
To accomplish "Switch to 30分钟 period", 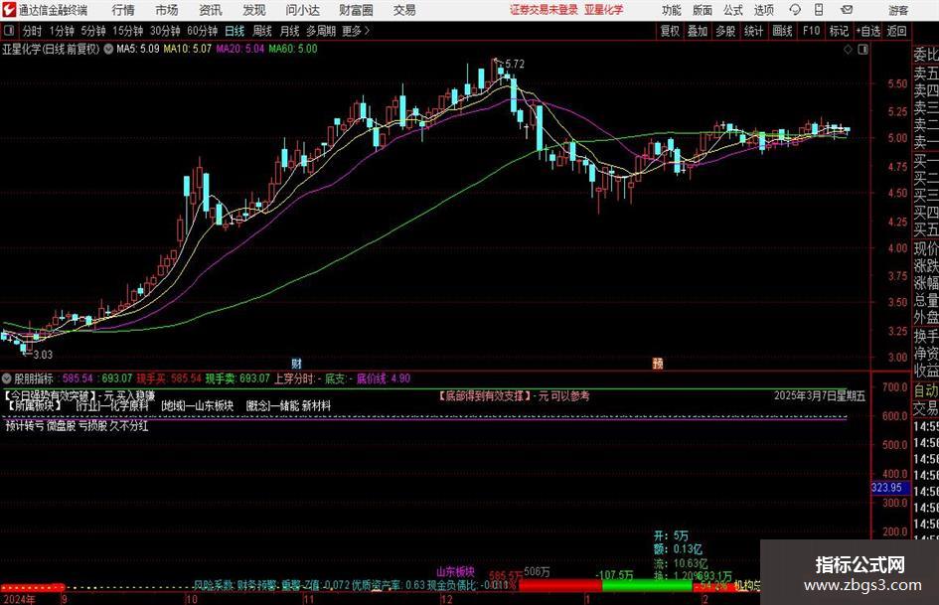I will tap(165, 31).
